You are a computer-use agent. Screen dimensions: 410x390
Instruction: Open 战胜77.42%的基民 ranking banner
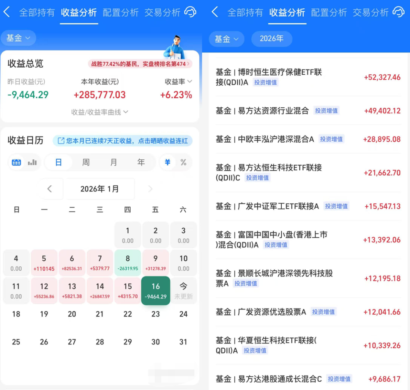coord(140,64)
